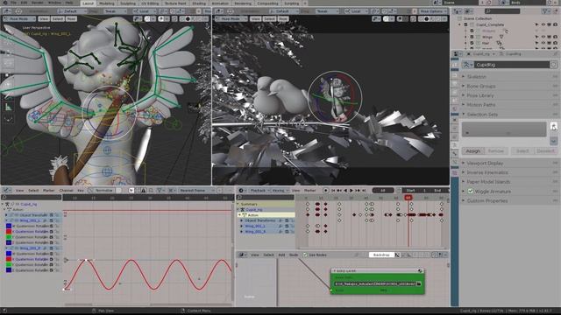The image size is (561, 315).
Task: Open Pose Options dropdown in right viewport
Action: (x=433, y=11)
